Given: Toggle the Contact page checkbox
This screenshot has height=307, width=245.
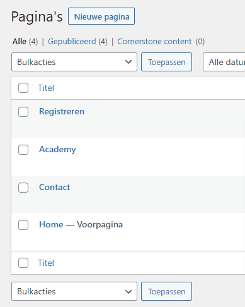Looking at the screenshot, I should pos(23,188).
